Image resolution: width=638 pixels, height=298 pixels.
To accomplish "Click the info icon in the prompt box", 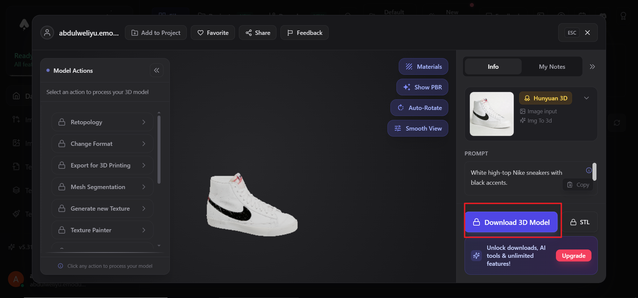I will pyautogui.click(x=589, y=170).
